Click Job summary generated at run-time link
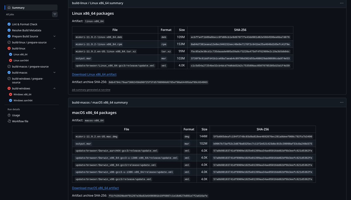351x200 pixels. [x=91, y=90]
